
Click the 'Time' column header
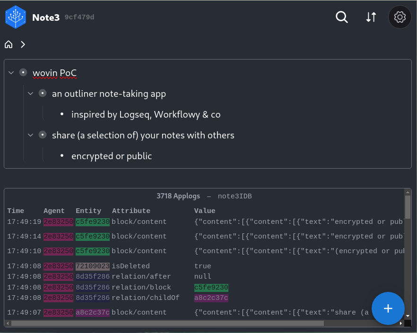(x=16, y=211)
